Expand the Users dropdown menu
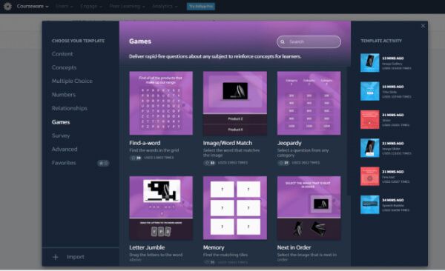Image resolution: width=445 pixels, height=271 pixels. tap(64, 6)
